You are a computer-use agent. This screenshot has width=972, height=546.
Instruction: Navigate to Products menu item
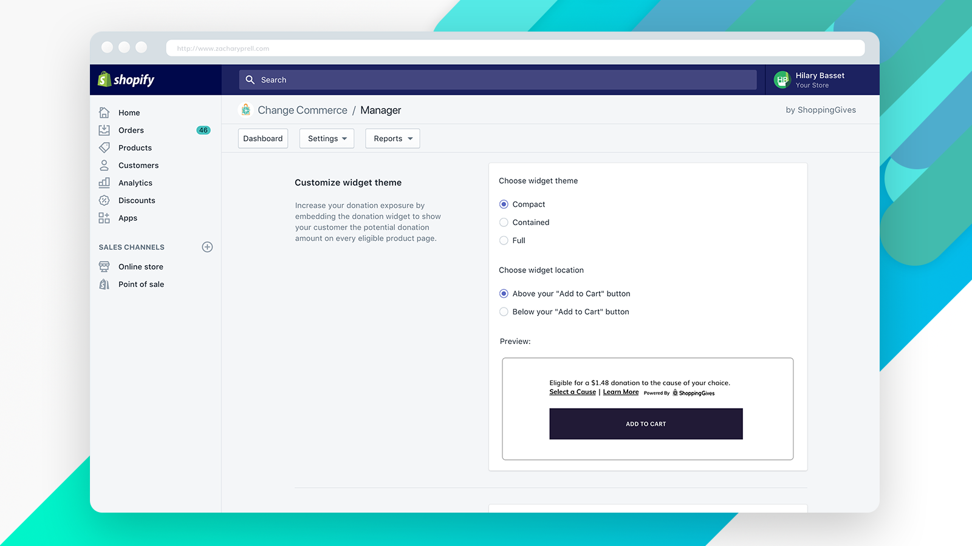(135, 148)
